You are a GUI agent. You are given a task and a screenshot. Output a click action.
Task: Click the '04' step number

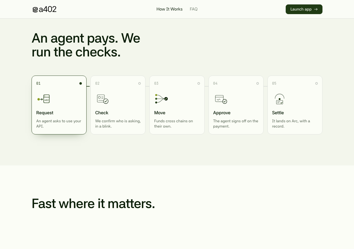tap(215, 83)
